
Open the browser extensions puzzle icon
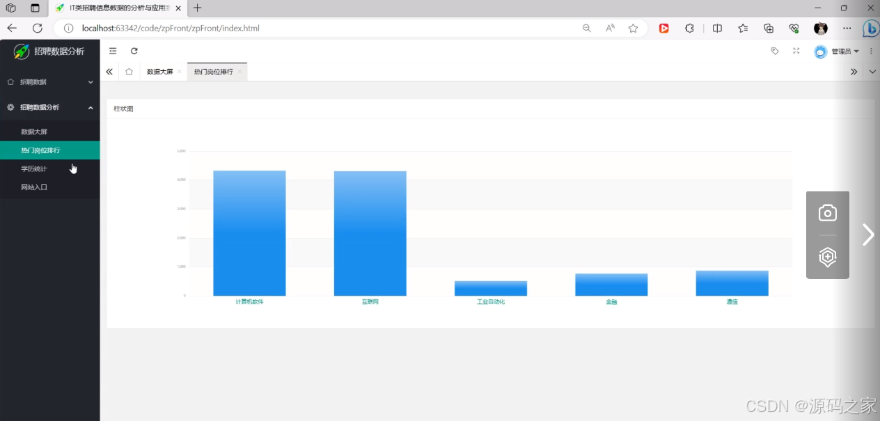(x=689, y=29)
